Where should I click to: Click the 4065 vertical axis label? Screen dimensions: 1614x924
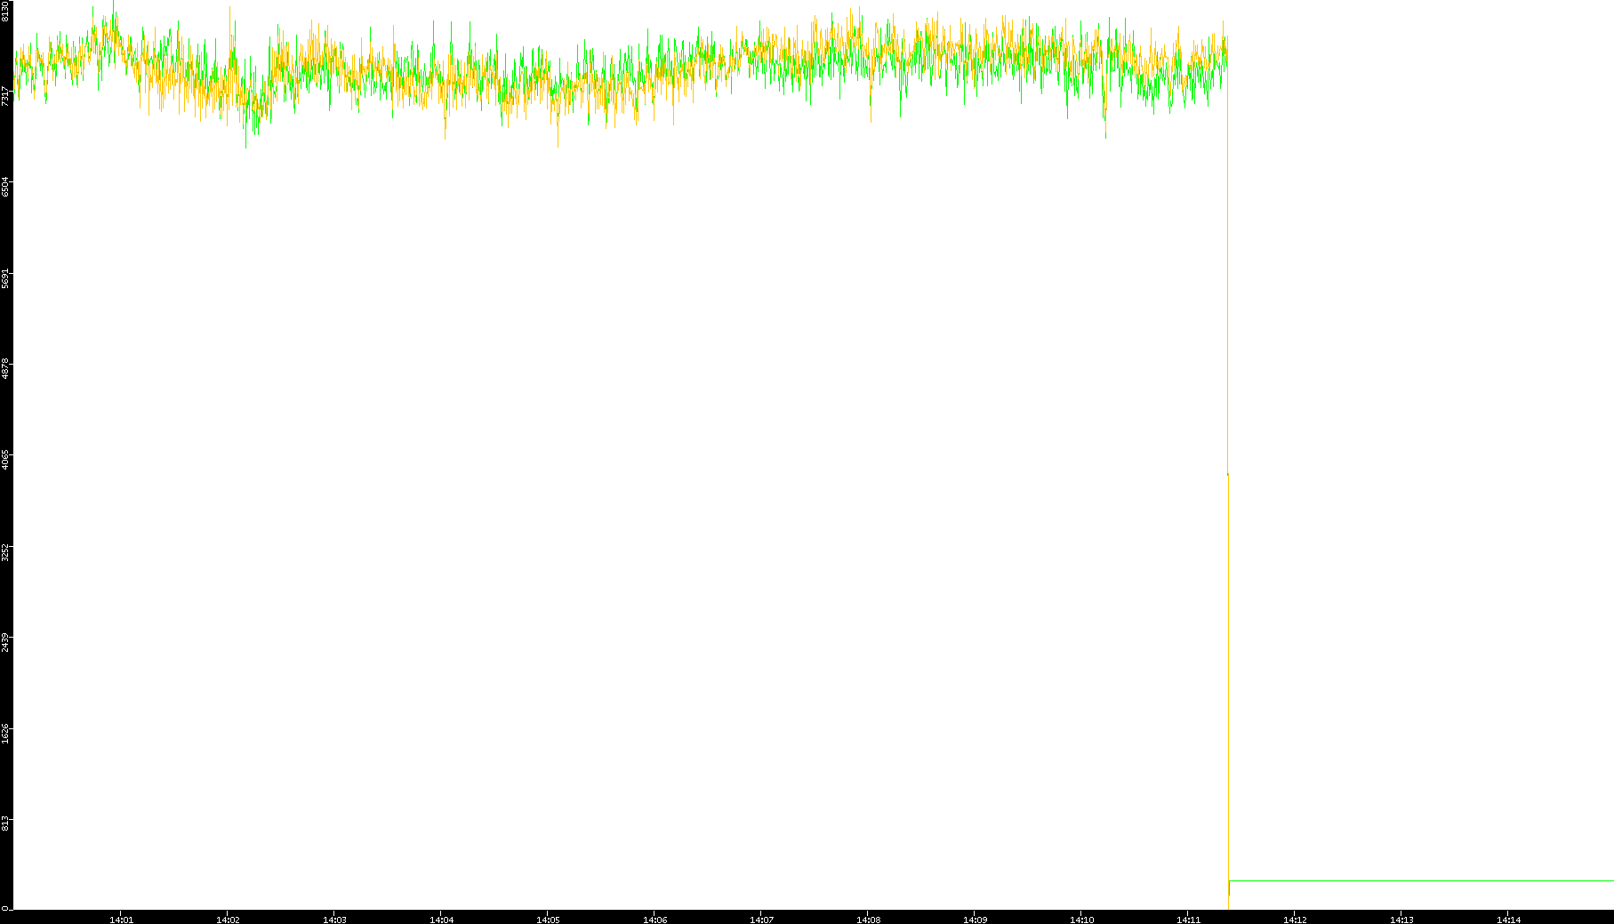(x=6, y=459)
